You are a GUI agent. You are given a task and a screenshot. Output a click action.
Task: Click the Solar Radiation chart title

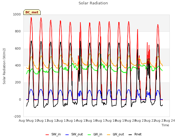coord(93,3)
